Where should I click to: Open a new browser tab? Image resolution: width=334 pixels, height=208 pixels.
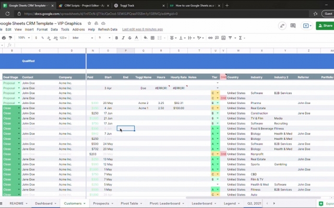click(227, 6)
